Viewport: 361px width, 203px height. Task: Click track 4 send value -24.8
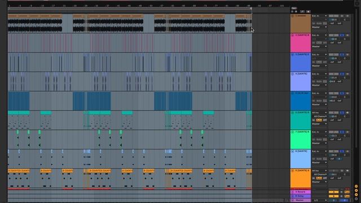pos(332,81)
